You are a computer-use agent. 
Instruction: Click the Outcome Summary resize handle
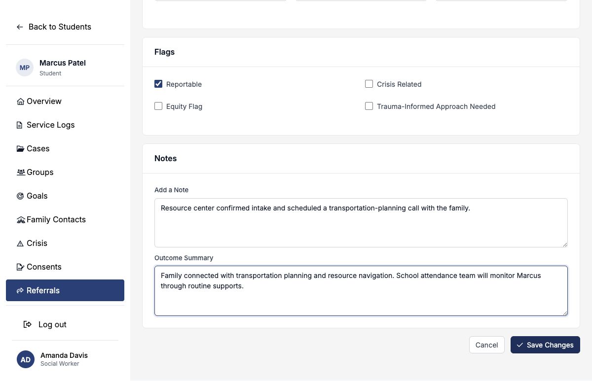click(565, 312)
